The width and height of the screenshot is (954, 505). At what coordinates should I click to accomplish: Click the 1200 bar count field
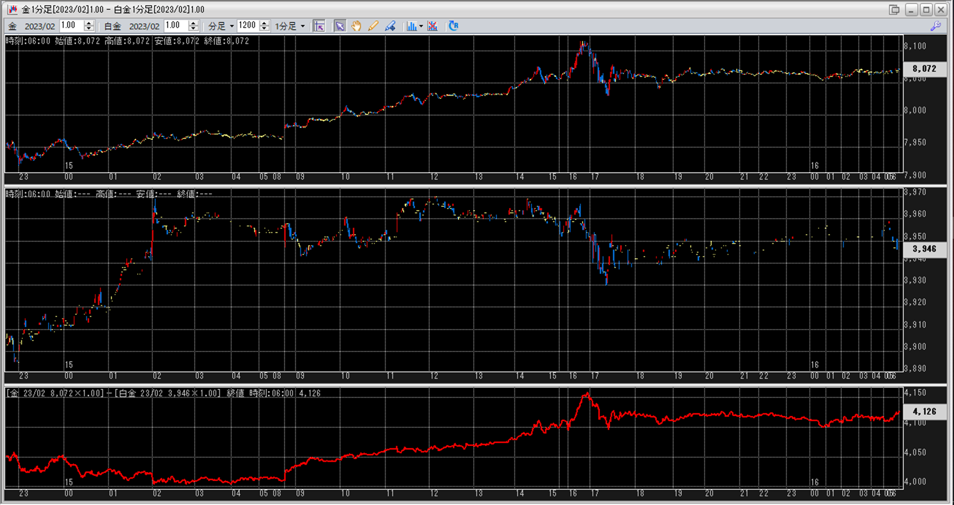(247, 26)
